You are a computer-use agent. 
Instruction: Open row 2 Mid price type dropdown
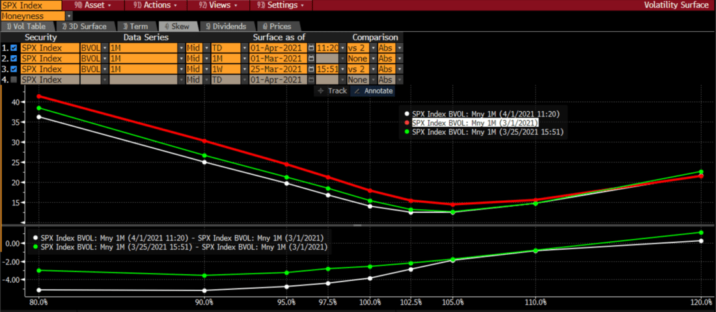point(206,58)
